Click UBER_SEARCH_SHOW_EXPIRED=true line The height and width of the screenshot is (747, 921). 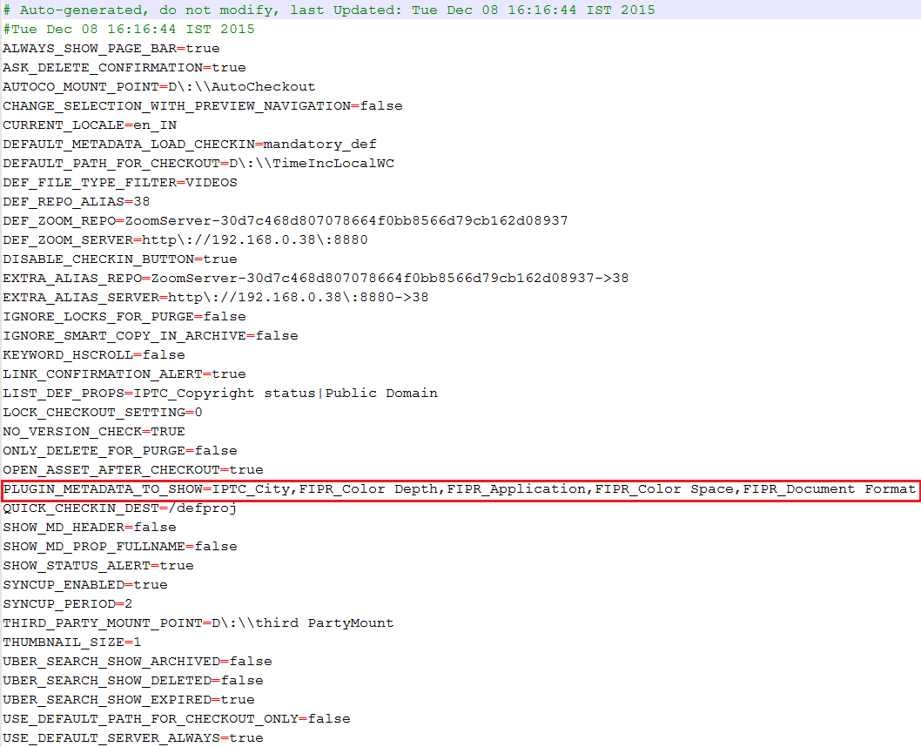tap(129, 699)
